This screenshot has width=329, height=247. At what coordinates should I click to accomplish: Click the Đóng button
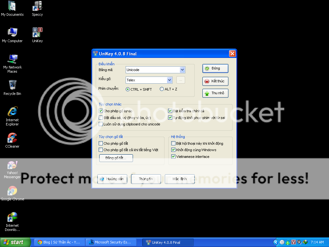[x=215, y=69]
